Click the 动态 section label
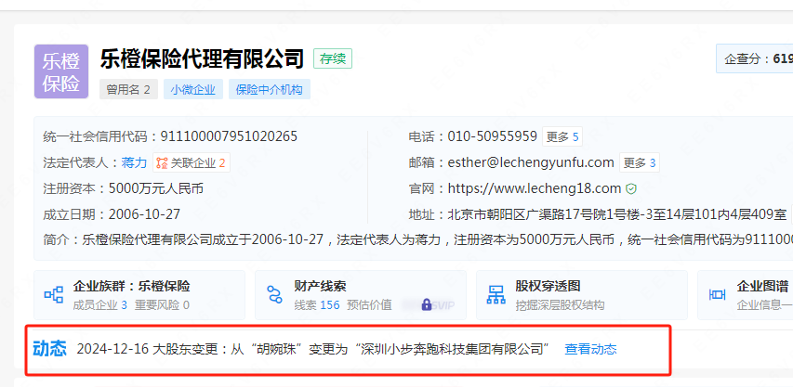Viewport: 793px width, 387px height. click(x=49, y=349)
